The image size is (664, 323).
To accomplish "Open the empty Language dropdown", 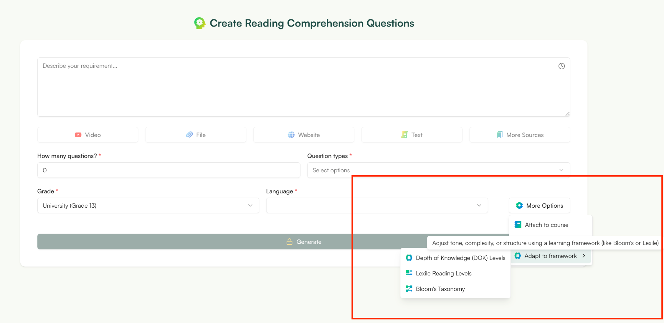I will [377, 205].
